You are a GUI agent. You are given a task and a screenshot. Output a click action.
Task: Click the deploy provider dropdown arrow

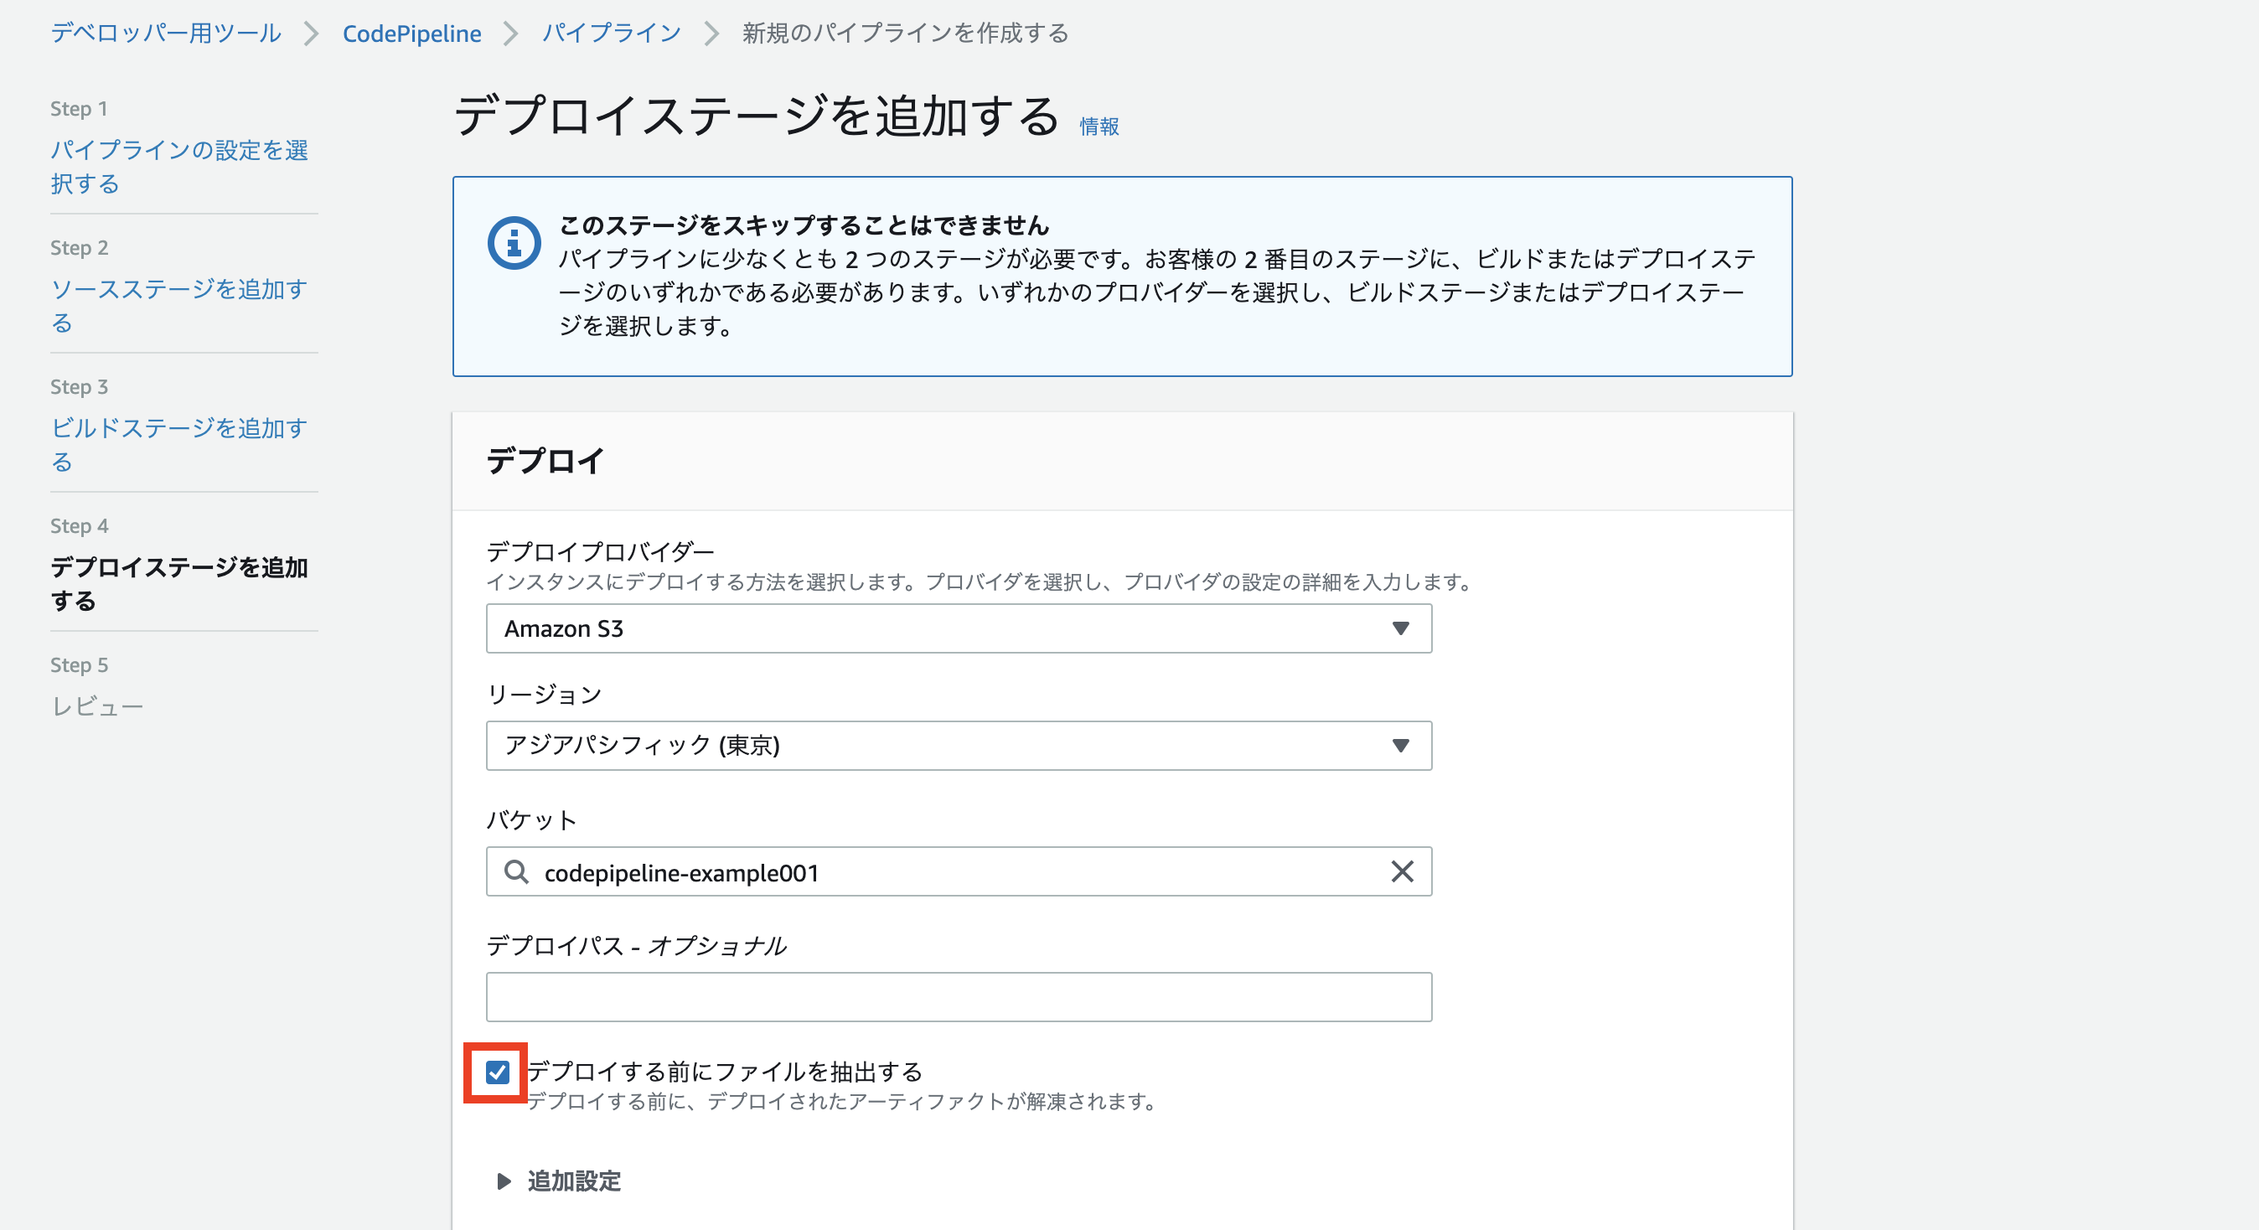1400,628
